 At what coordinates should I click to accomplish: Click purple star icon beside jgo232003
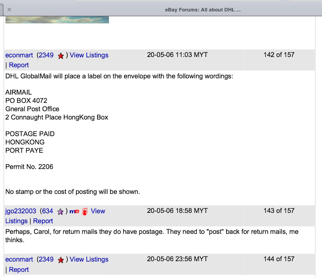[60, 212]
